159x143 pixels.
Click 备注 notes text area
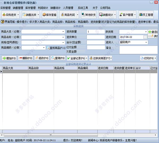click(138, 50)
